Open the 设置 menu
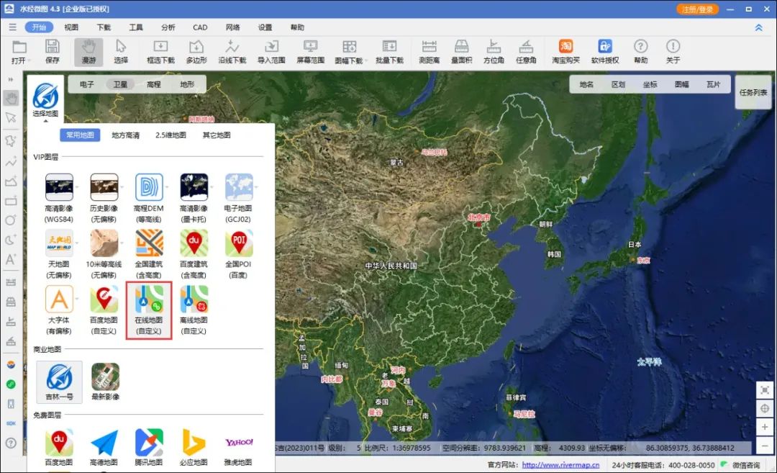Viewport: 777px width, 473px height. click(265, 27)
